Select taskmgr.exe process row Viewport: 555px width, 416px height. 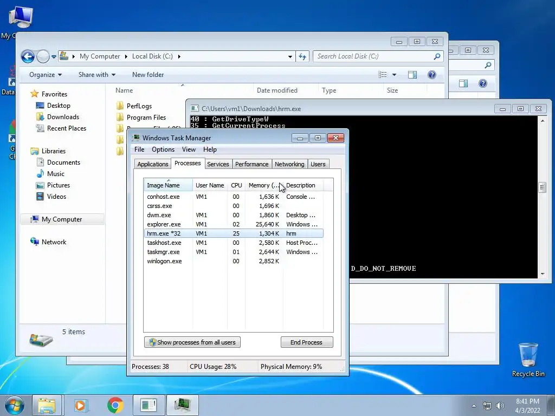234,252
